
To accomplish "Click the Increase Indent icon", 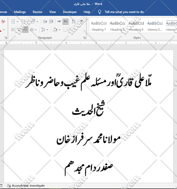I will [51, 21].
